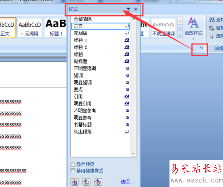Select the 强调 style entry
The width and height of the screenshot is (223, 187).
pyautogui.click(x=100, y=75)
